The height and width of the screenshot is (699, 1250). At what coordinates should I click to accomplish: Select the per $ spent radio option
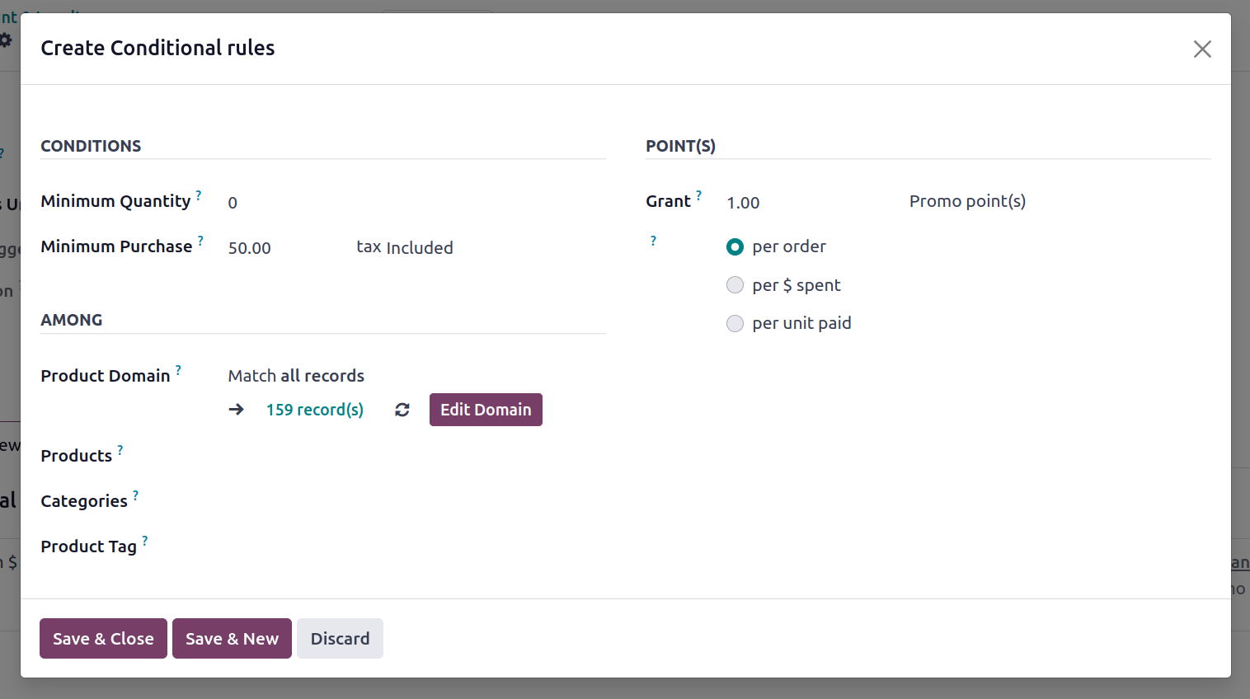point(735,285)
